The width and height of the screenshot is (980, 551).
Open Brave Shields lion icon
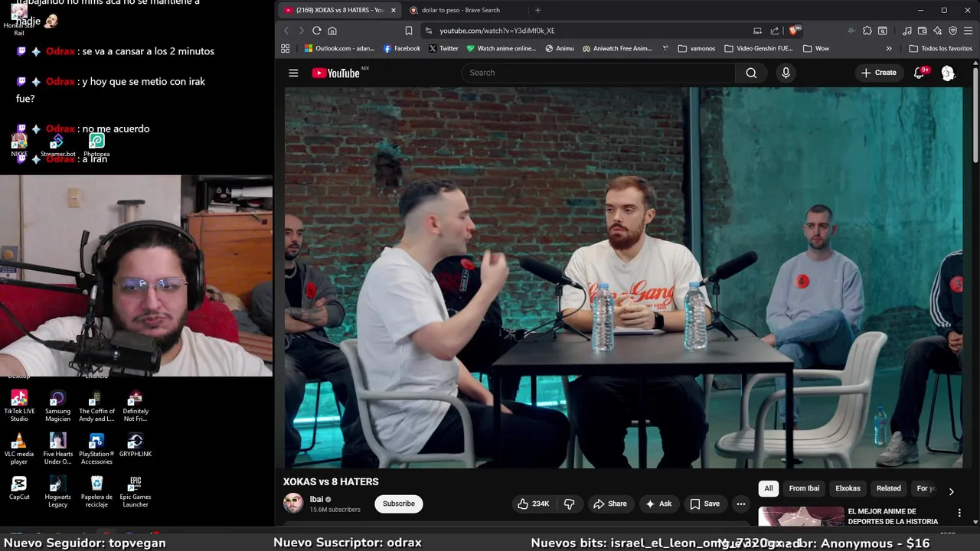tap(794, 31)
